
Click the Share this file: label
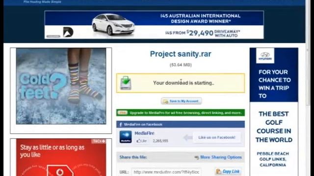[133, 157]
